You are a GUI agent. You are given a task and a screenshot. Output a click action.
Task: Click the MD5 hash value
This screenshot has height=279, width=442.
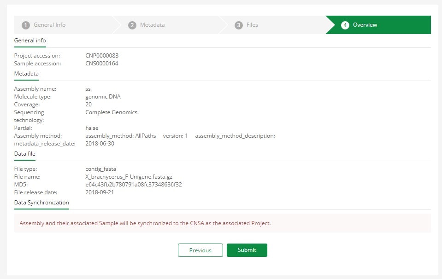click(134, 185)
